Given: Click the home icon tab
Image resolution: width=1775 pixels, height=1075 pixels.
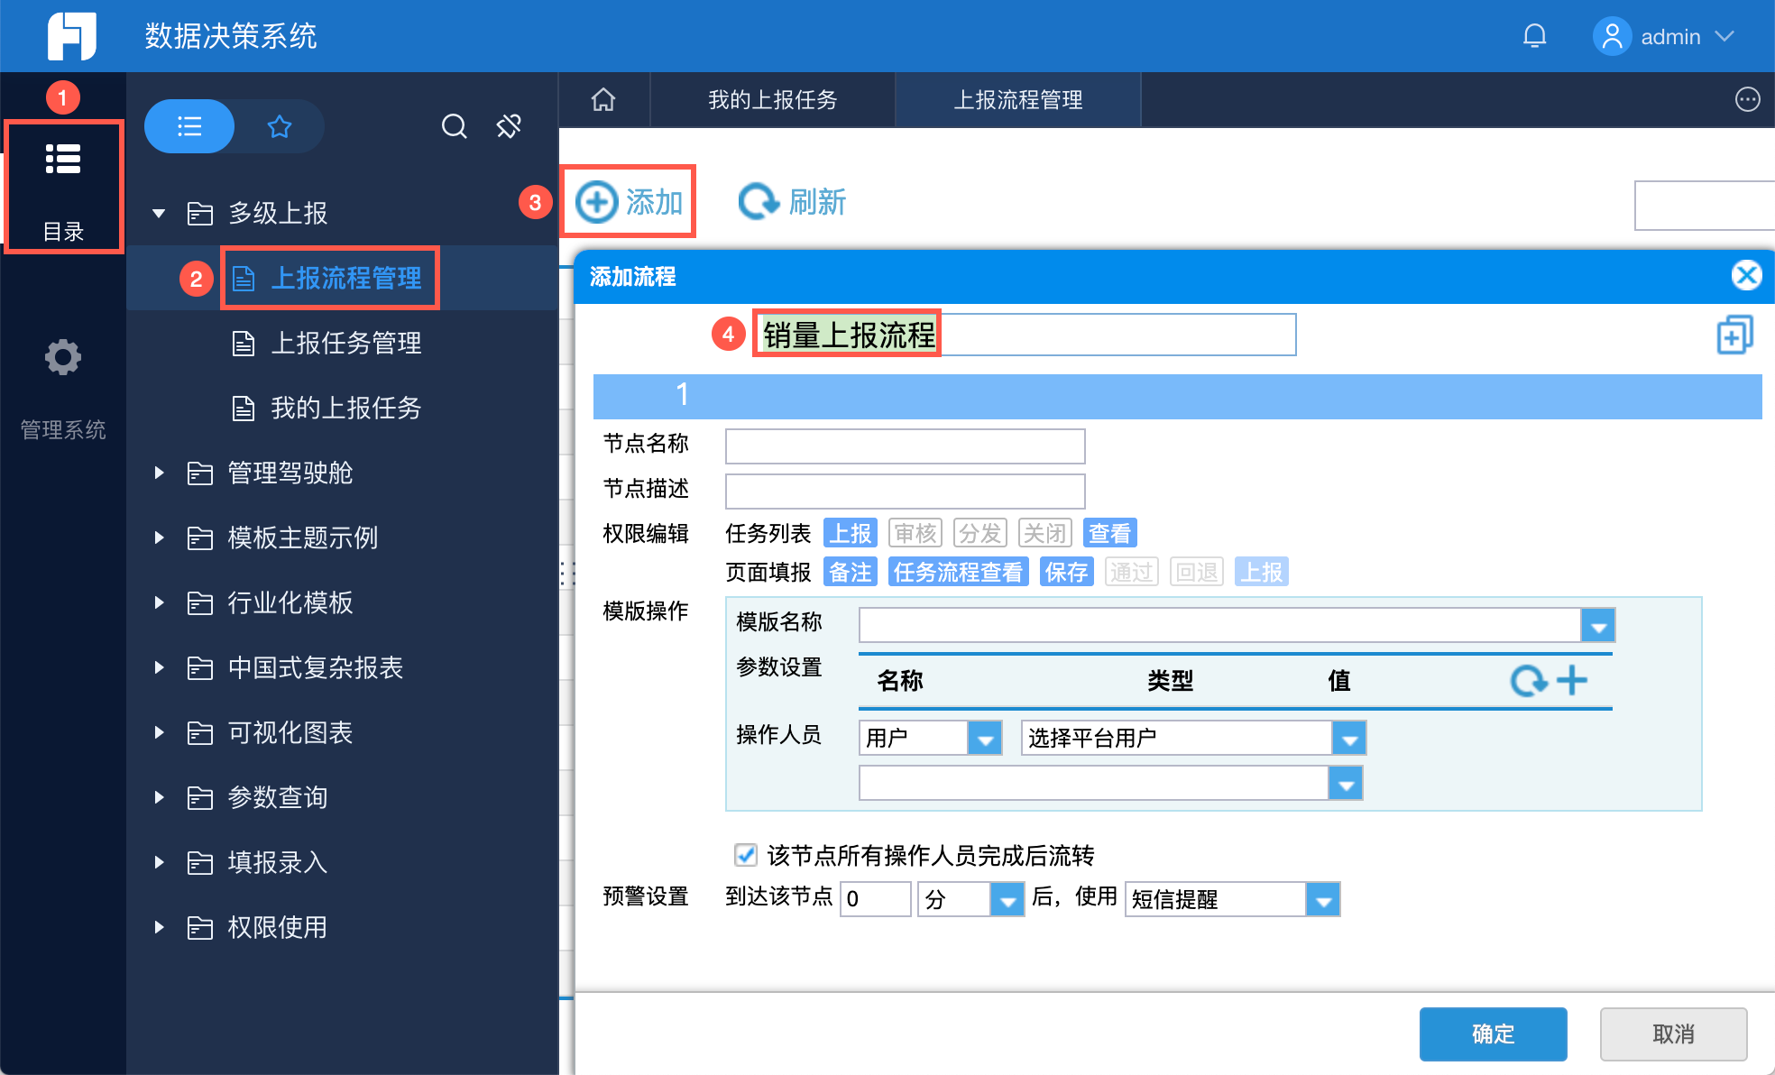Looking at the screenshot, I should [603, 100].
